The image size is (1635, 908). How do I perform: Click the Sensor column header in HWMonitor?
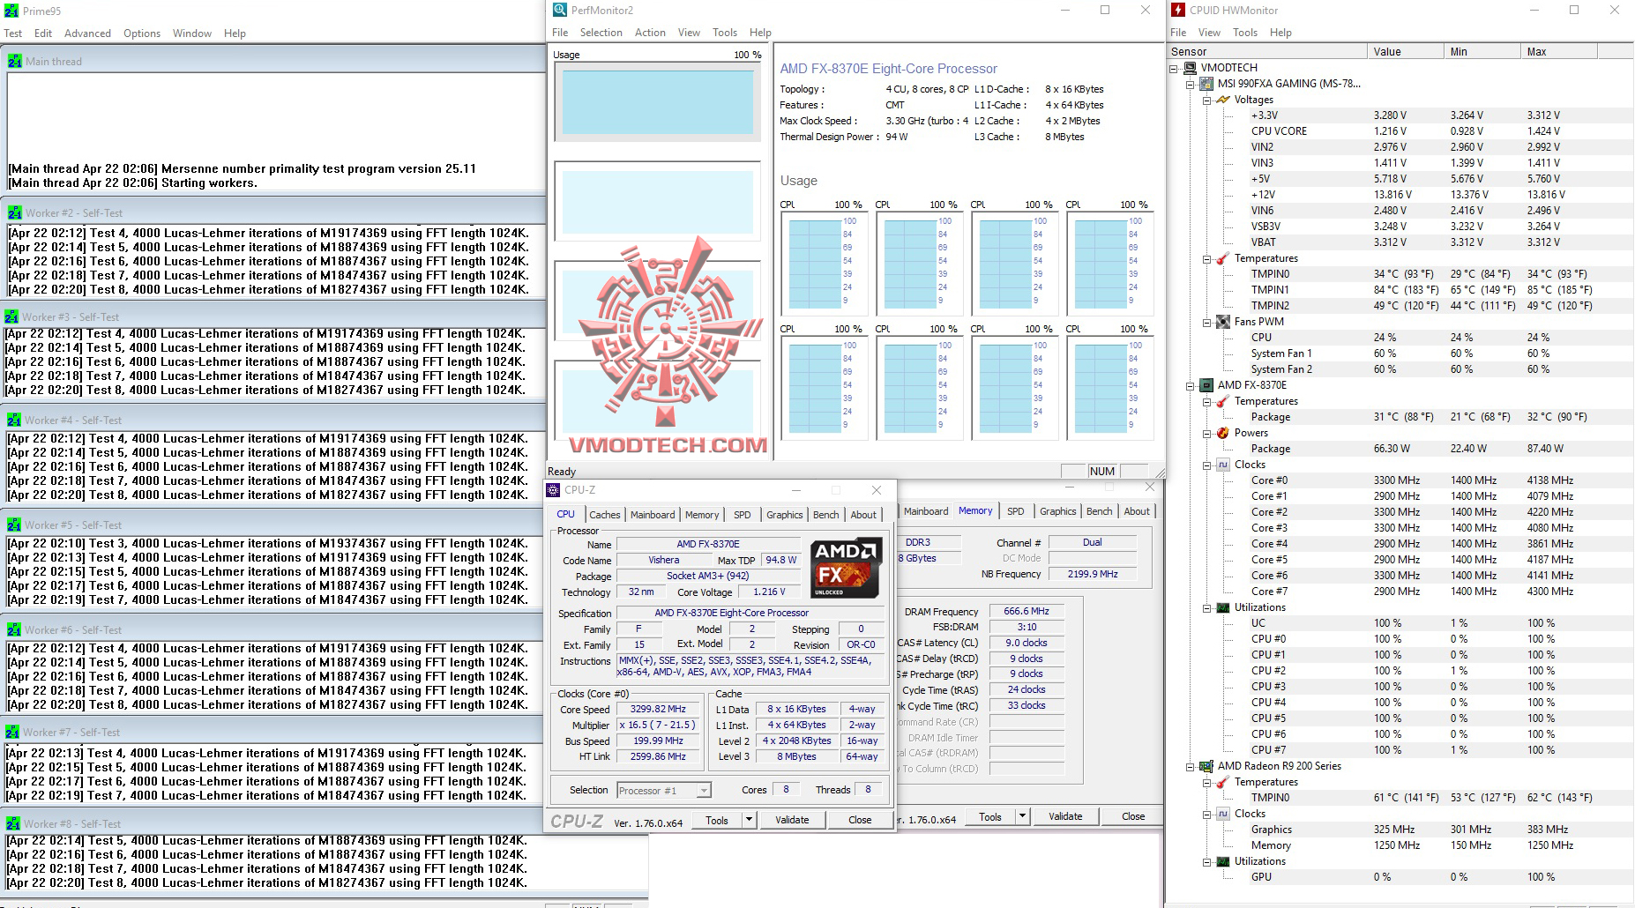1267,52
